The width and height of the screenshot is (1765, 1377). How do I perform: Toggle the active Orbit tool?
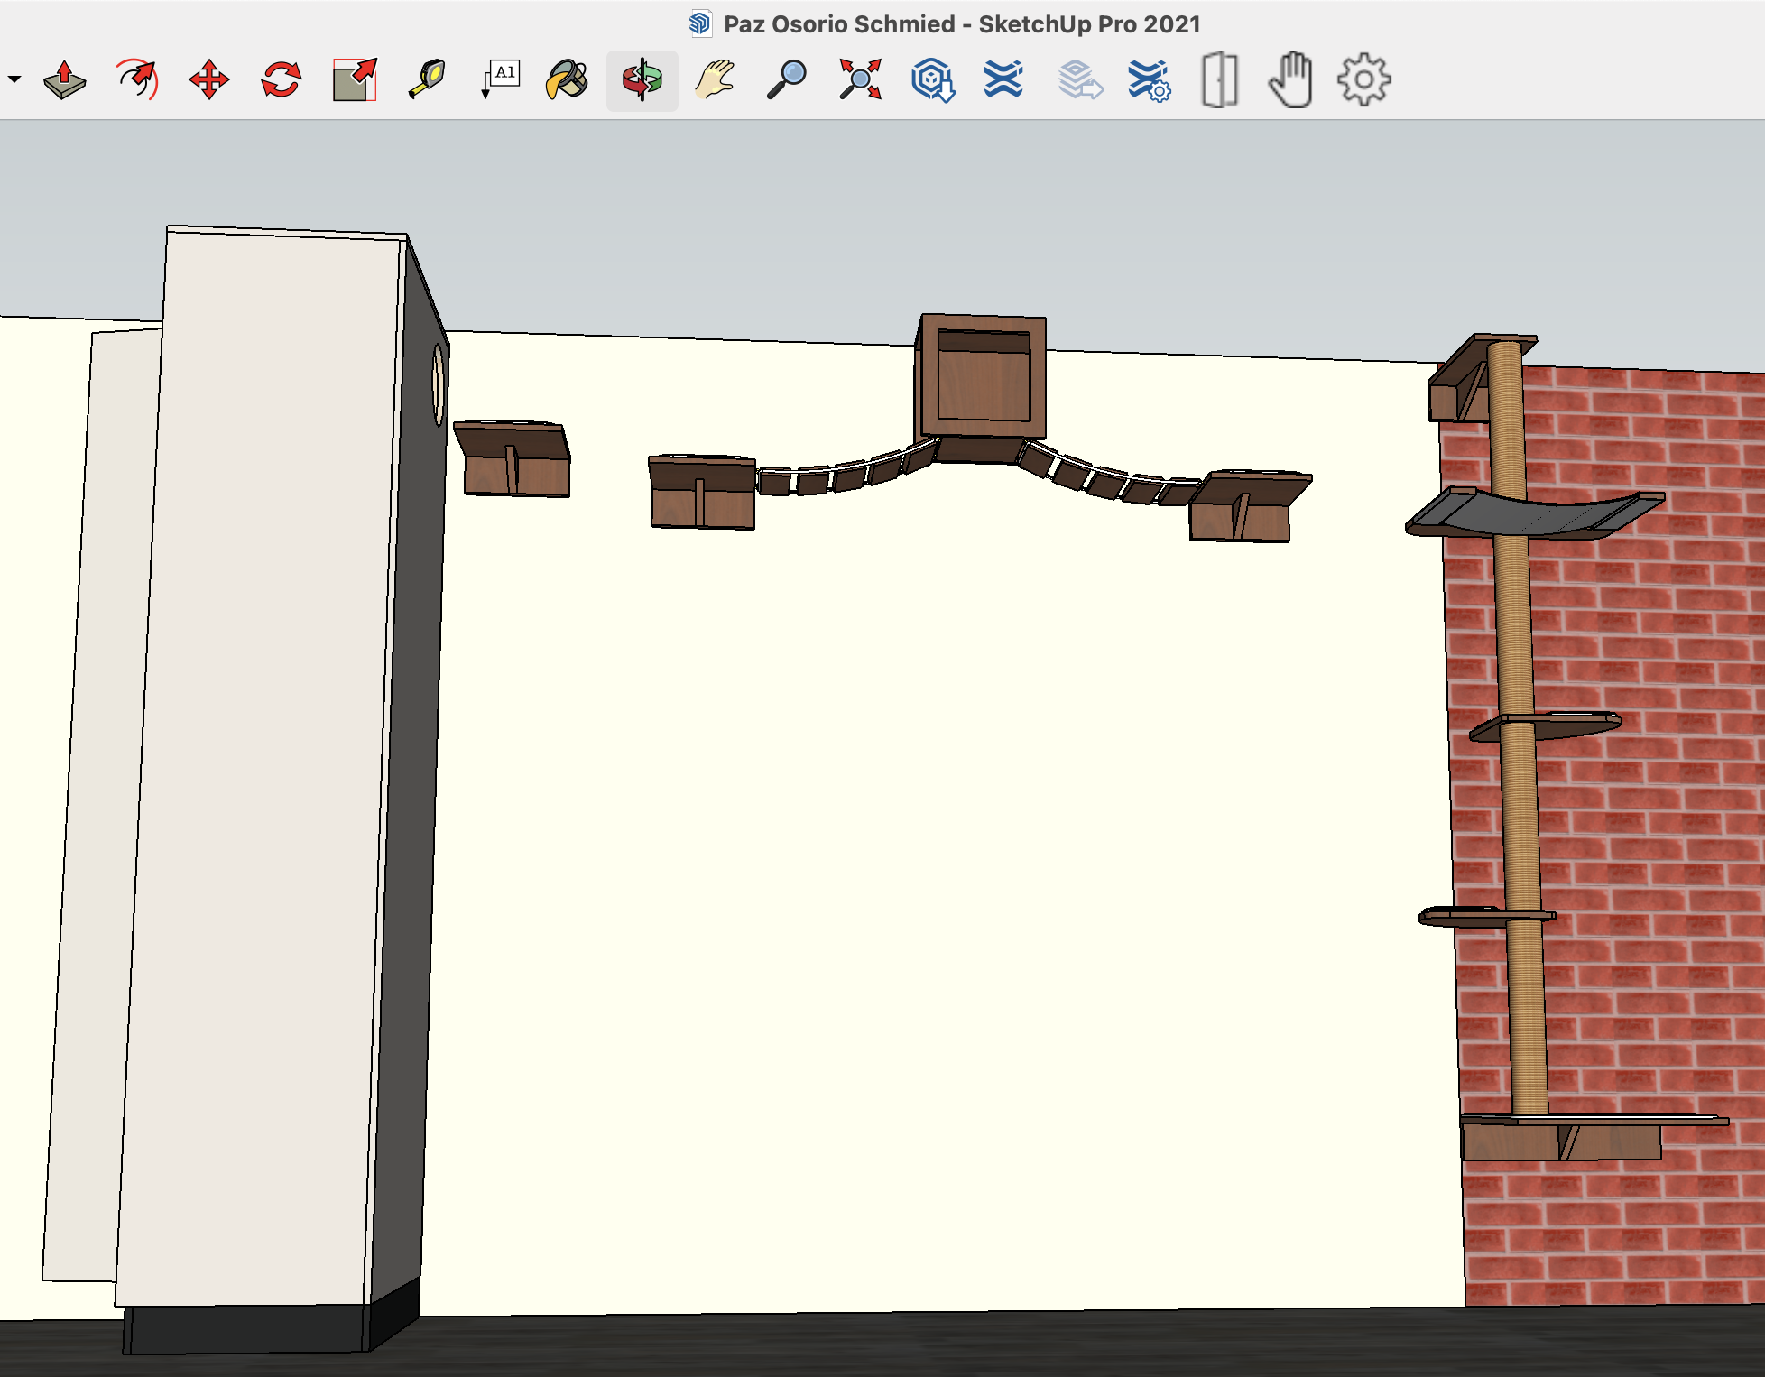tap(642, 80)
